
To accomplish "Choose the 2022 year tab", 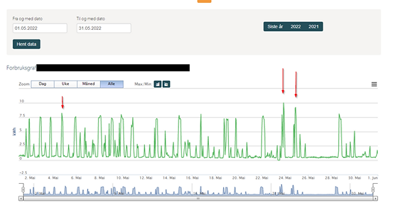I will (x=296, y=26).
